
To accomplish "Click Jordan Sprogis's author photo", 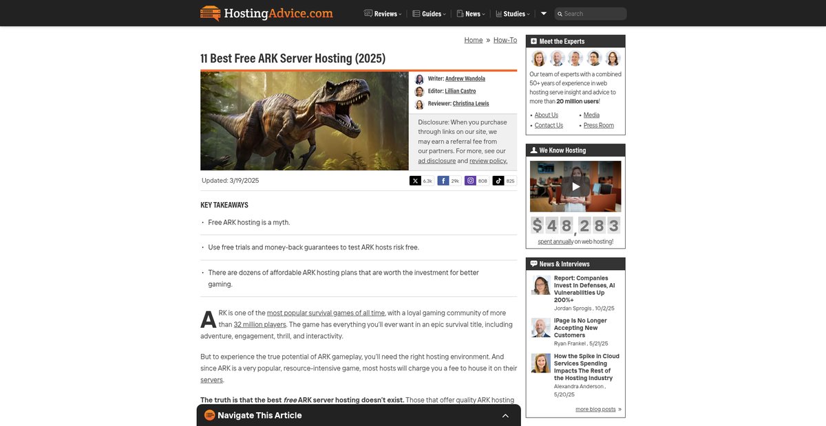I will (541, 285).
